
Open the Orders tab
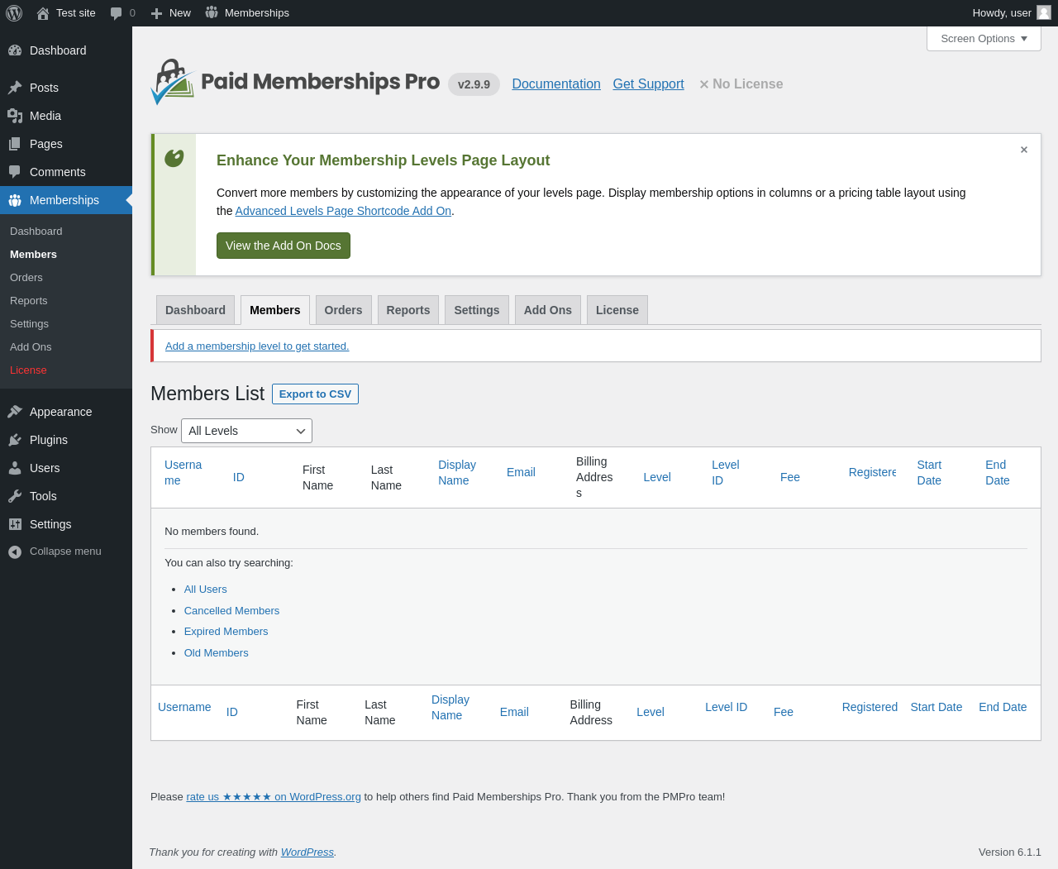point(343,310)
